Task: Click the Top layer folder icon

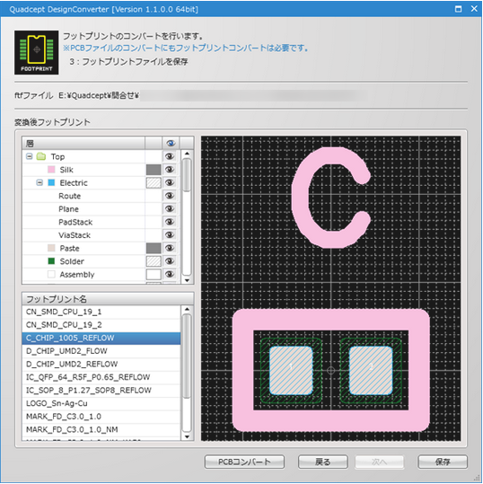Action: pyautogui.click(x=41, y=156)
